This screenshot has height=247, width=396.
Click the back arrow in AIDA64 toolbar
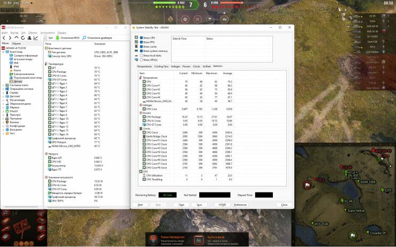(4, 38)
